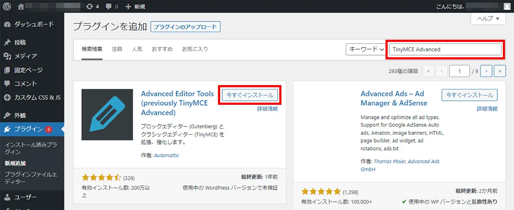
Task: Open the WordPress logo menu
Action: click(x=6, y=6)
